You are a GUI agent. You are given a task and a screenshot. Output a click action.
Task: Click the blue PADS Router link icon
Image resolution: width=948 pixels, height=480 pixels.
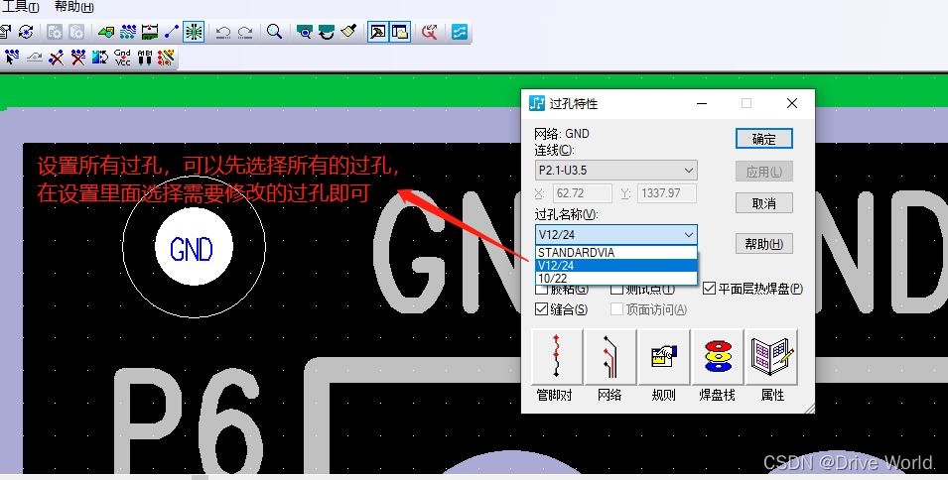click(460, 32)
